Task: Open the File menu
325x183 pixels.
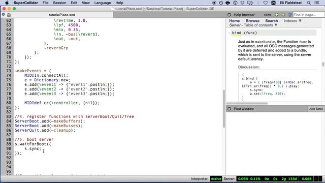Action: 45,3
